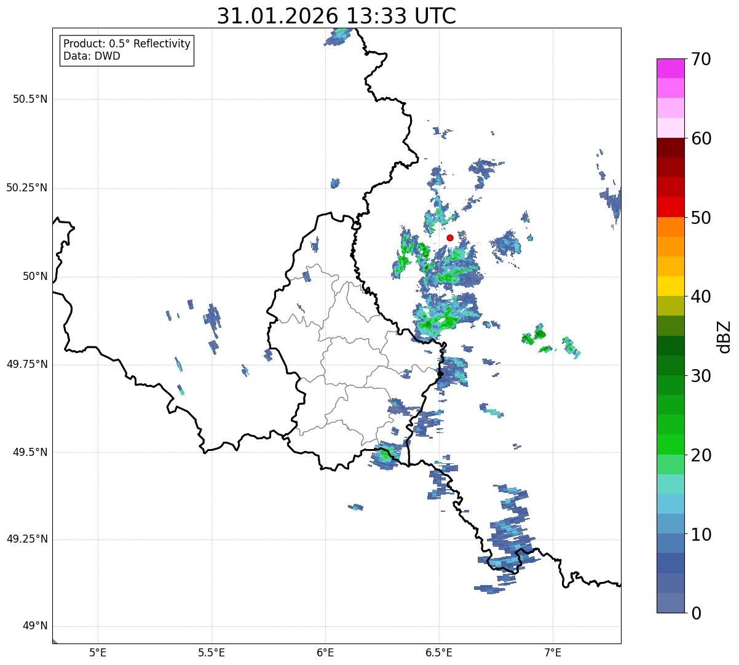Click the '49.25°N' latitude label
The width and height of the screenshot is (739, 665).
tap(26, 540)
